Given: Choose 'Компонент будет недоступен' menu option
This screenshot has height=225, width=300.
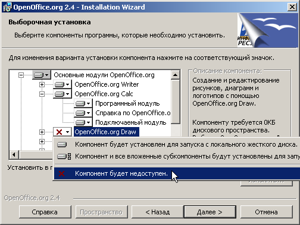Looking at the screenshot, I should (x=177, y=173).
